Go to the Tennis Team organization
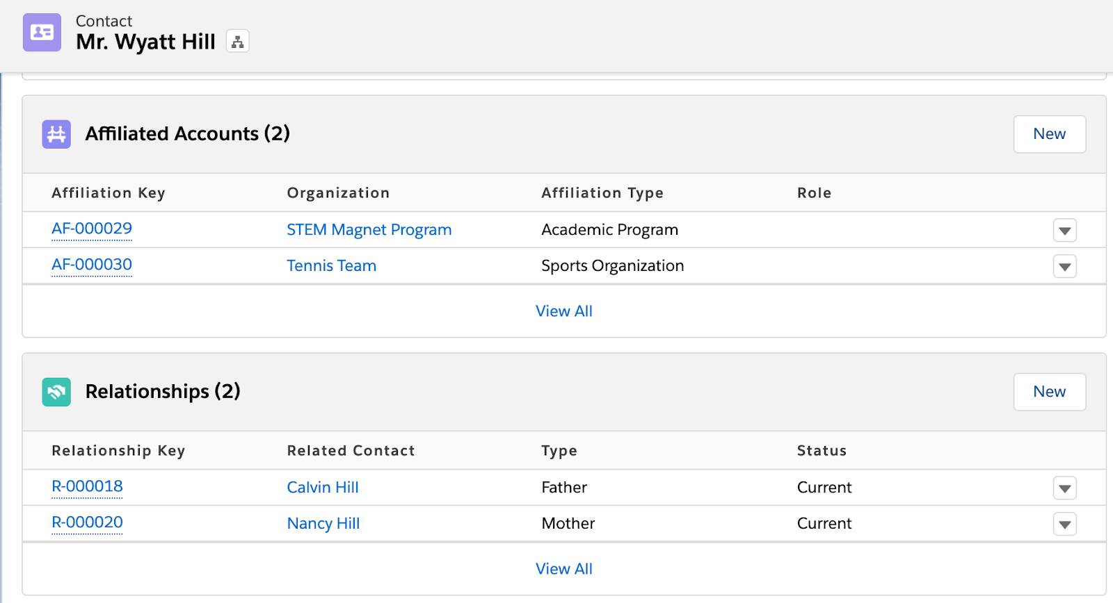The height and width of the screenshot is (603, 1113). (x=331, y=266)
